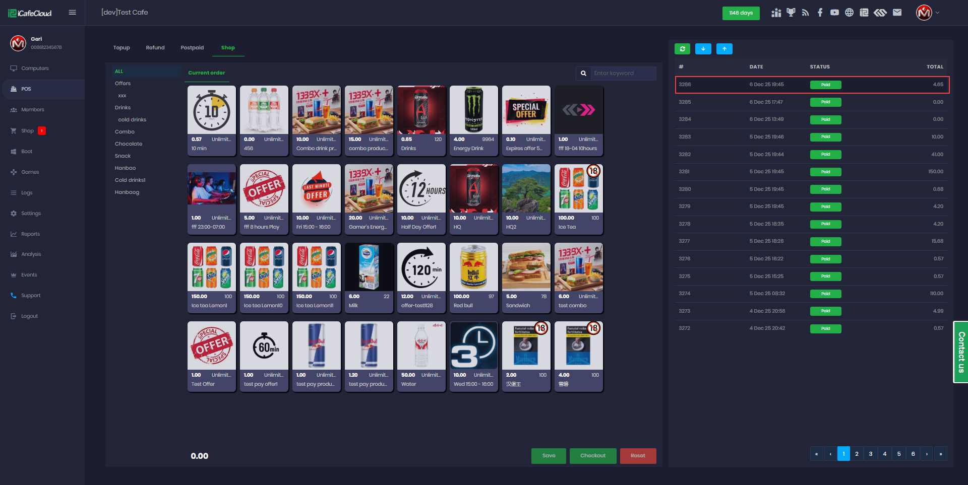Toggle the hamburger sidebar menu
Viewport: 968px width, 485px height.
point(72,13)
